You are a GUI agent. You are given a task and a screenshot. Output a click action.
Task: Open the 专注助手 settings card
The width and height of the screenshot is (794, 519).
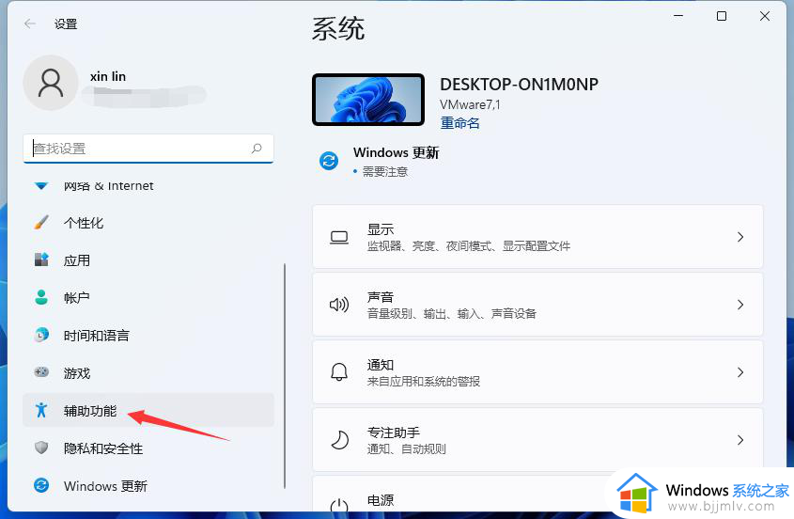pos(537,440)
